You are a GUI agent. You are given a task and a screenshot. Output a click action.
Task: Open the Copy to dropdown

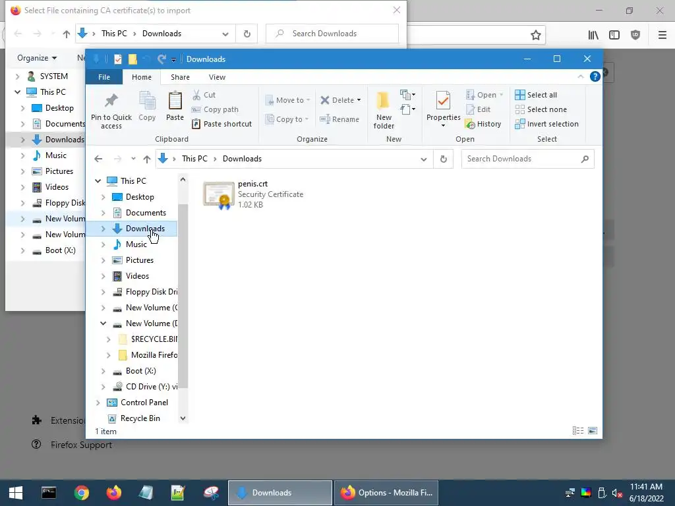[287, 119]
